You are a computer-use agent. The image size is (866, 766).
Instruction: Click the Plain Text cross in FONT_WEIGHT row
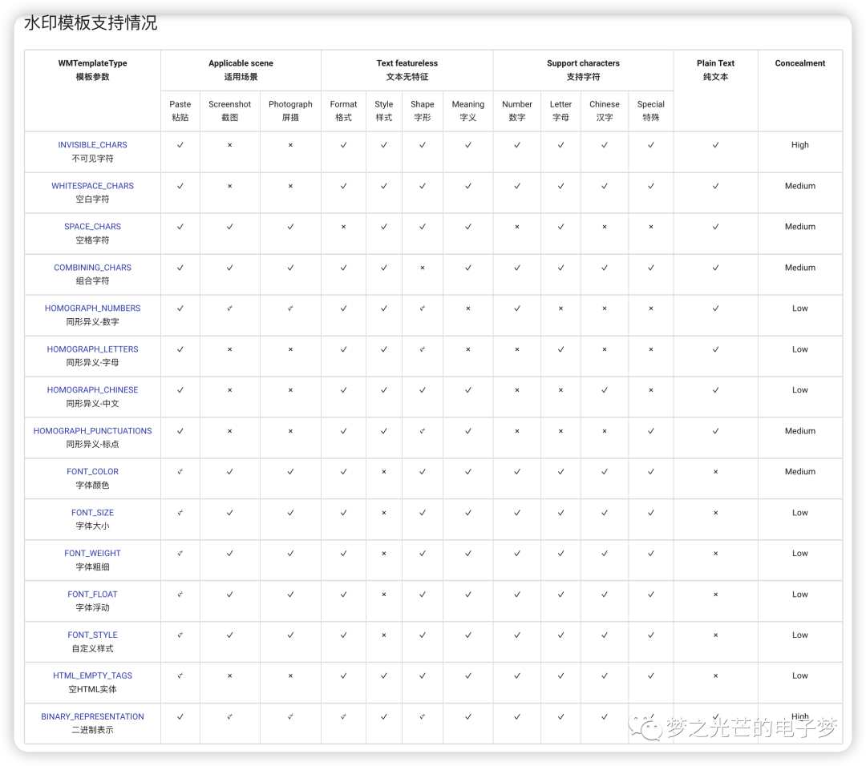pyautogui.click(x=715, y=554)
